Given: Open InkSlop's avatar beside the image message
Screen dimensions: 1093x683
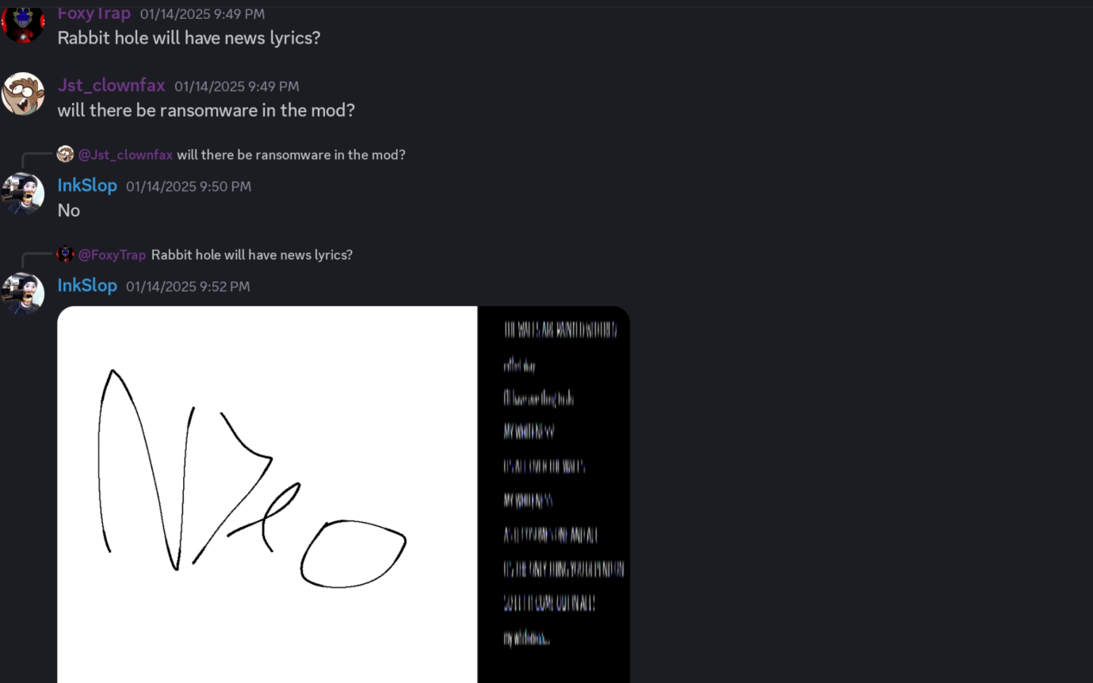Looking at the screenshot, I should [22, 294].
